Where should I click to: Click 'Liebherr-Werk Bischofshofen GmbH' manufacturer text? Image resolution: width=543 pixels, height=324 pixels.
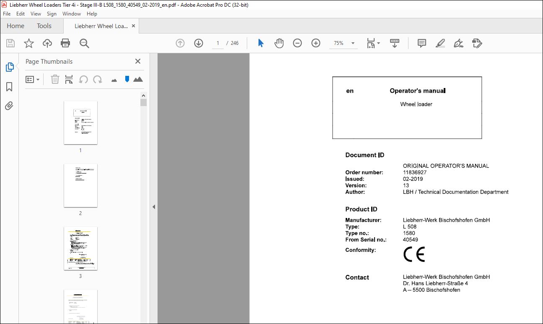(x=446, y=220)
